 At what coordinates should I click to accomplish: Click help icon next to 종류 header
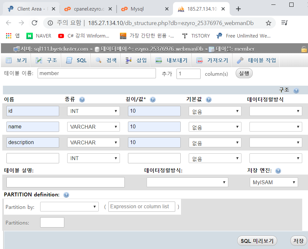point(82,99)
